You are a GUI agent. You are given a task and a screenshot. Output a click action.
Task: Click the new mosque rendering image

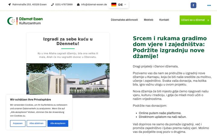coord(68,81)
